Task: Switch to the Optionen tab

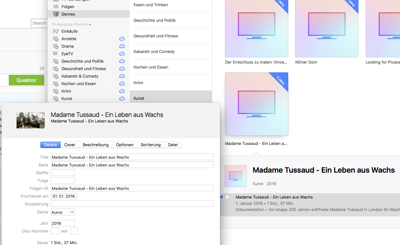Action: 124,145
